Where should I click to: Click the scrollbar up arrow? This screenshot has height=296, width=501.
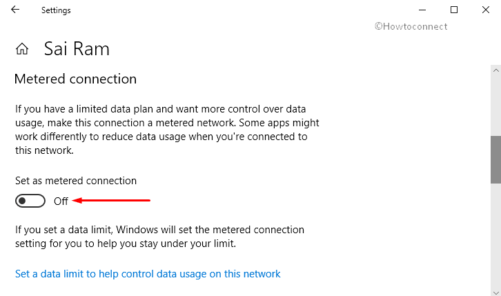(x=496, y=70)
